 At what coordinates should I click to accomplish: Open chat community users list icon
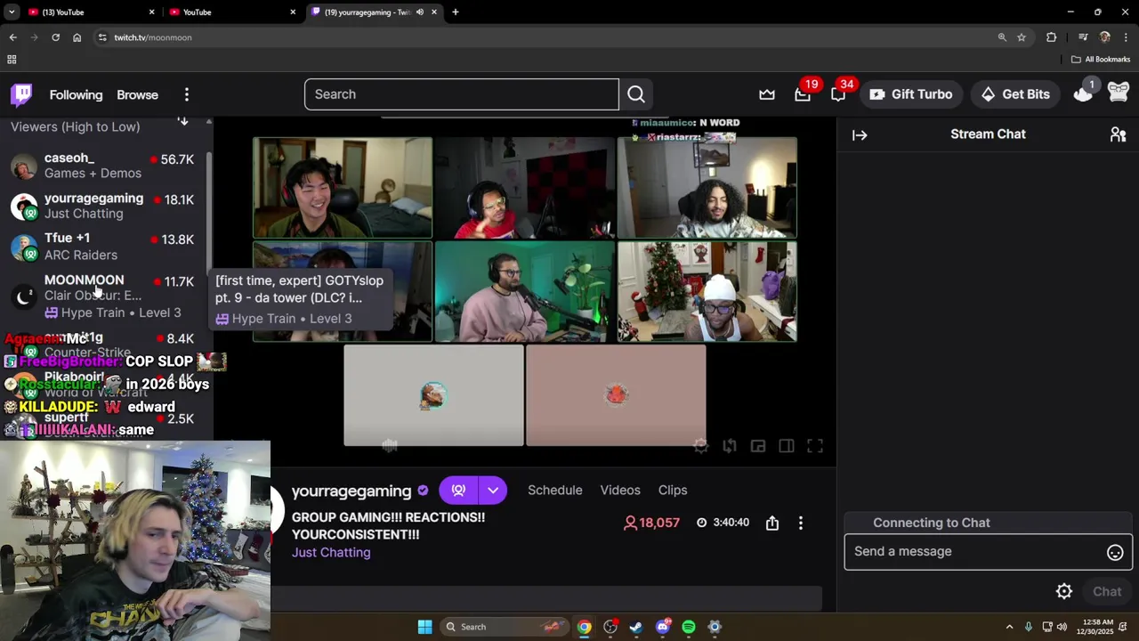coord(1119,134)
